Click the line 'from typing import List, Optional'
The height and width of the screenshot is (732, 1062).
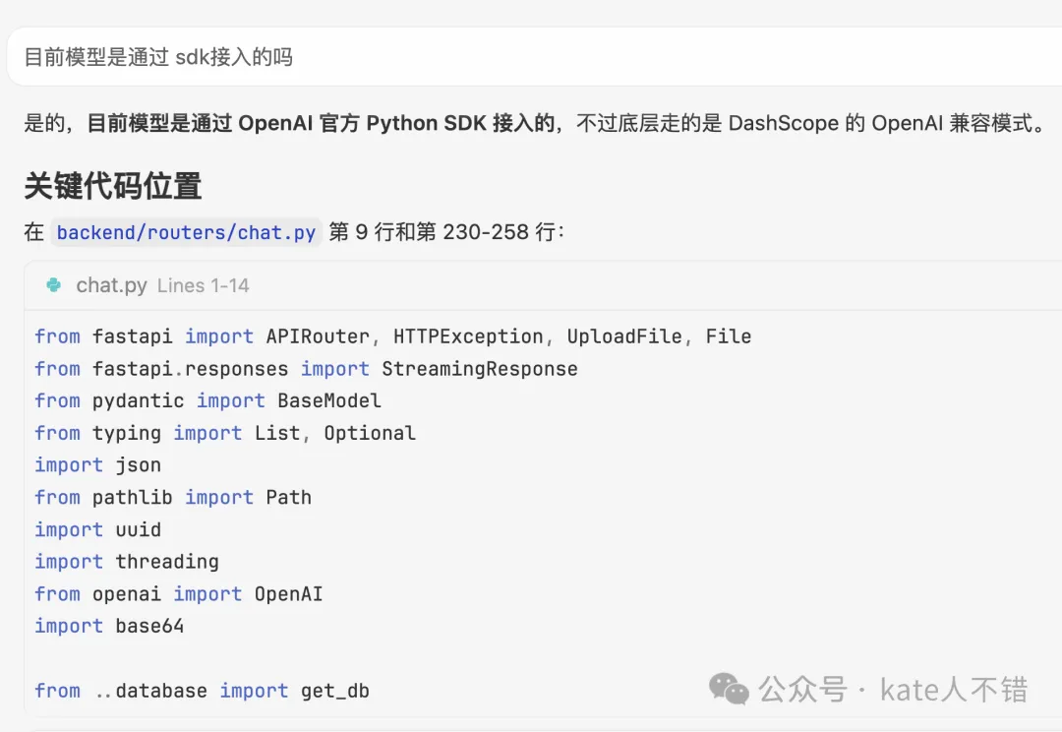click(225, 433)
